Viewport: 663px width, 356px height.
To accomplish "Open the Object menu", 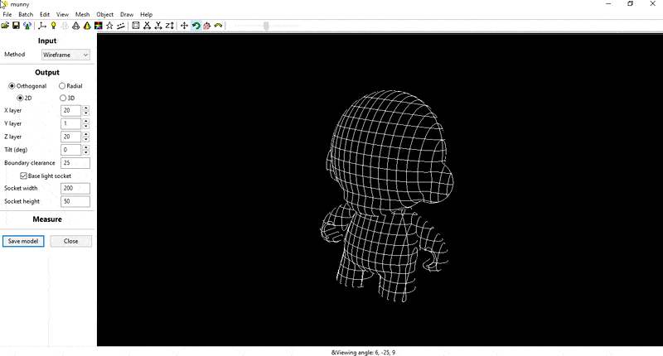I will point(105,14).
